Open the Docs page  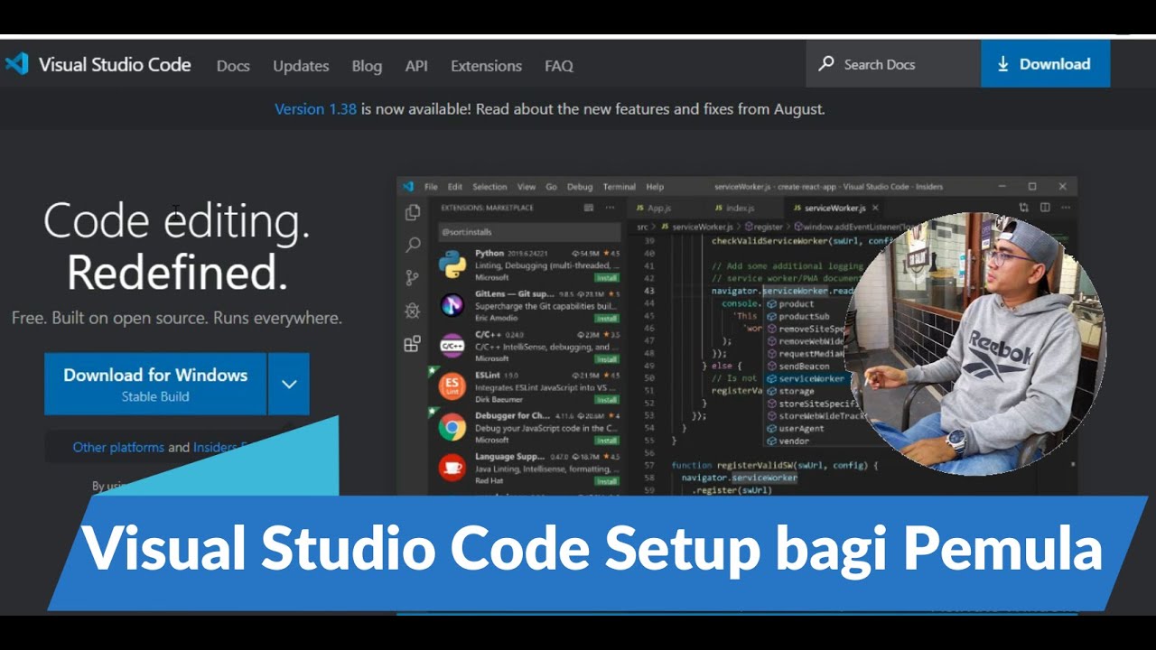[x=233, y=66]
